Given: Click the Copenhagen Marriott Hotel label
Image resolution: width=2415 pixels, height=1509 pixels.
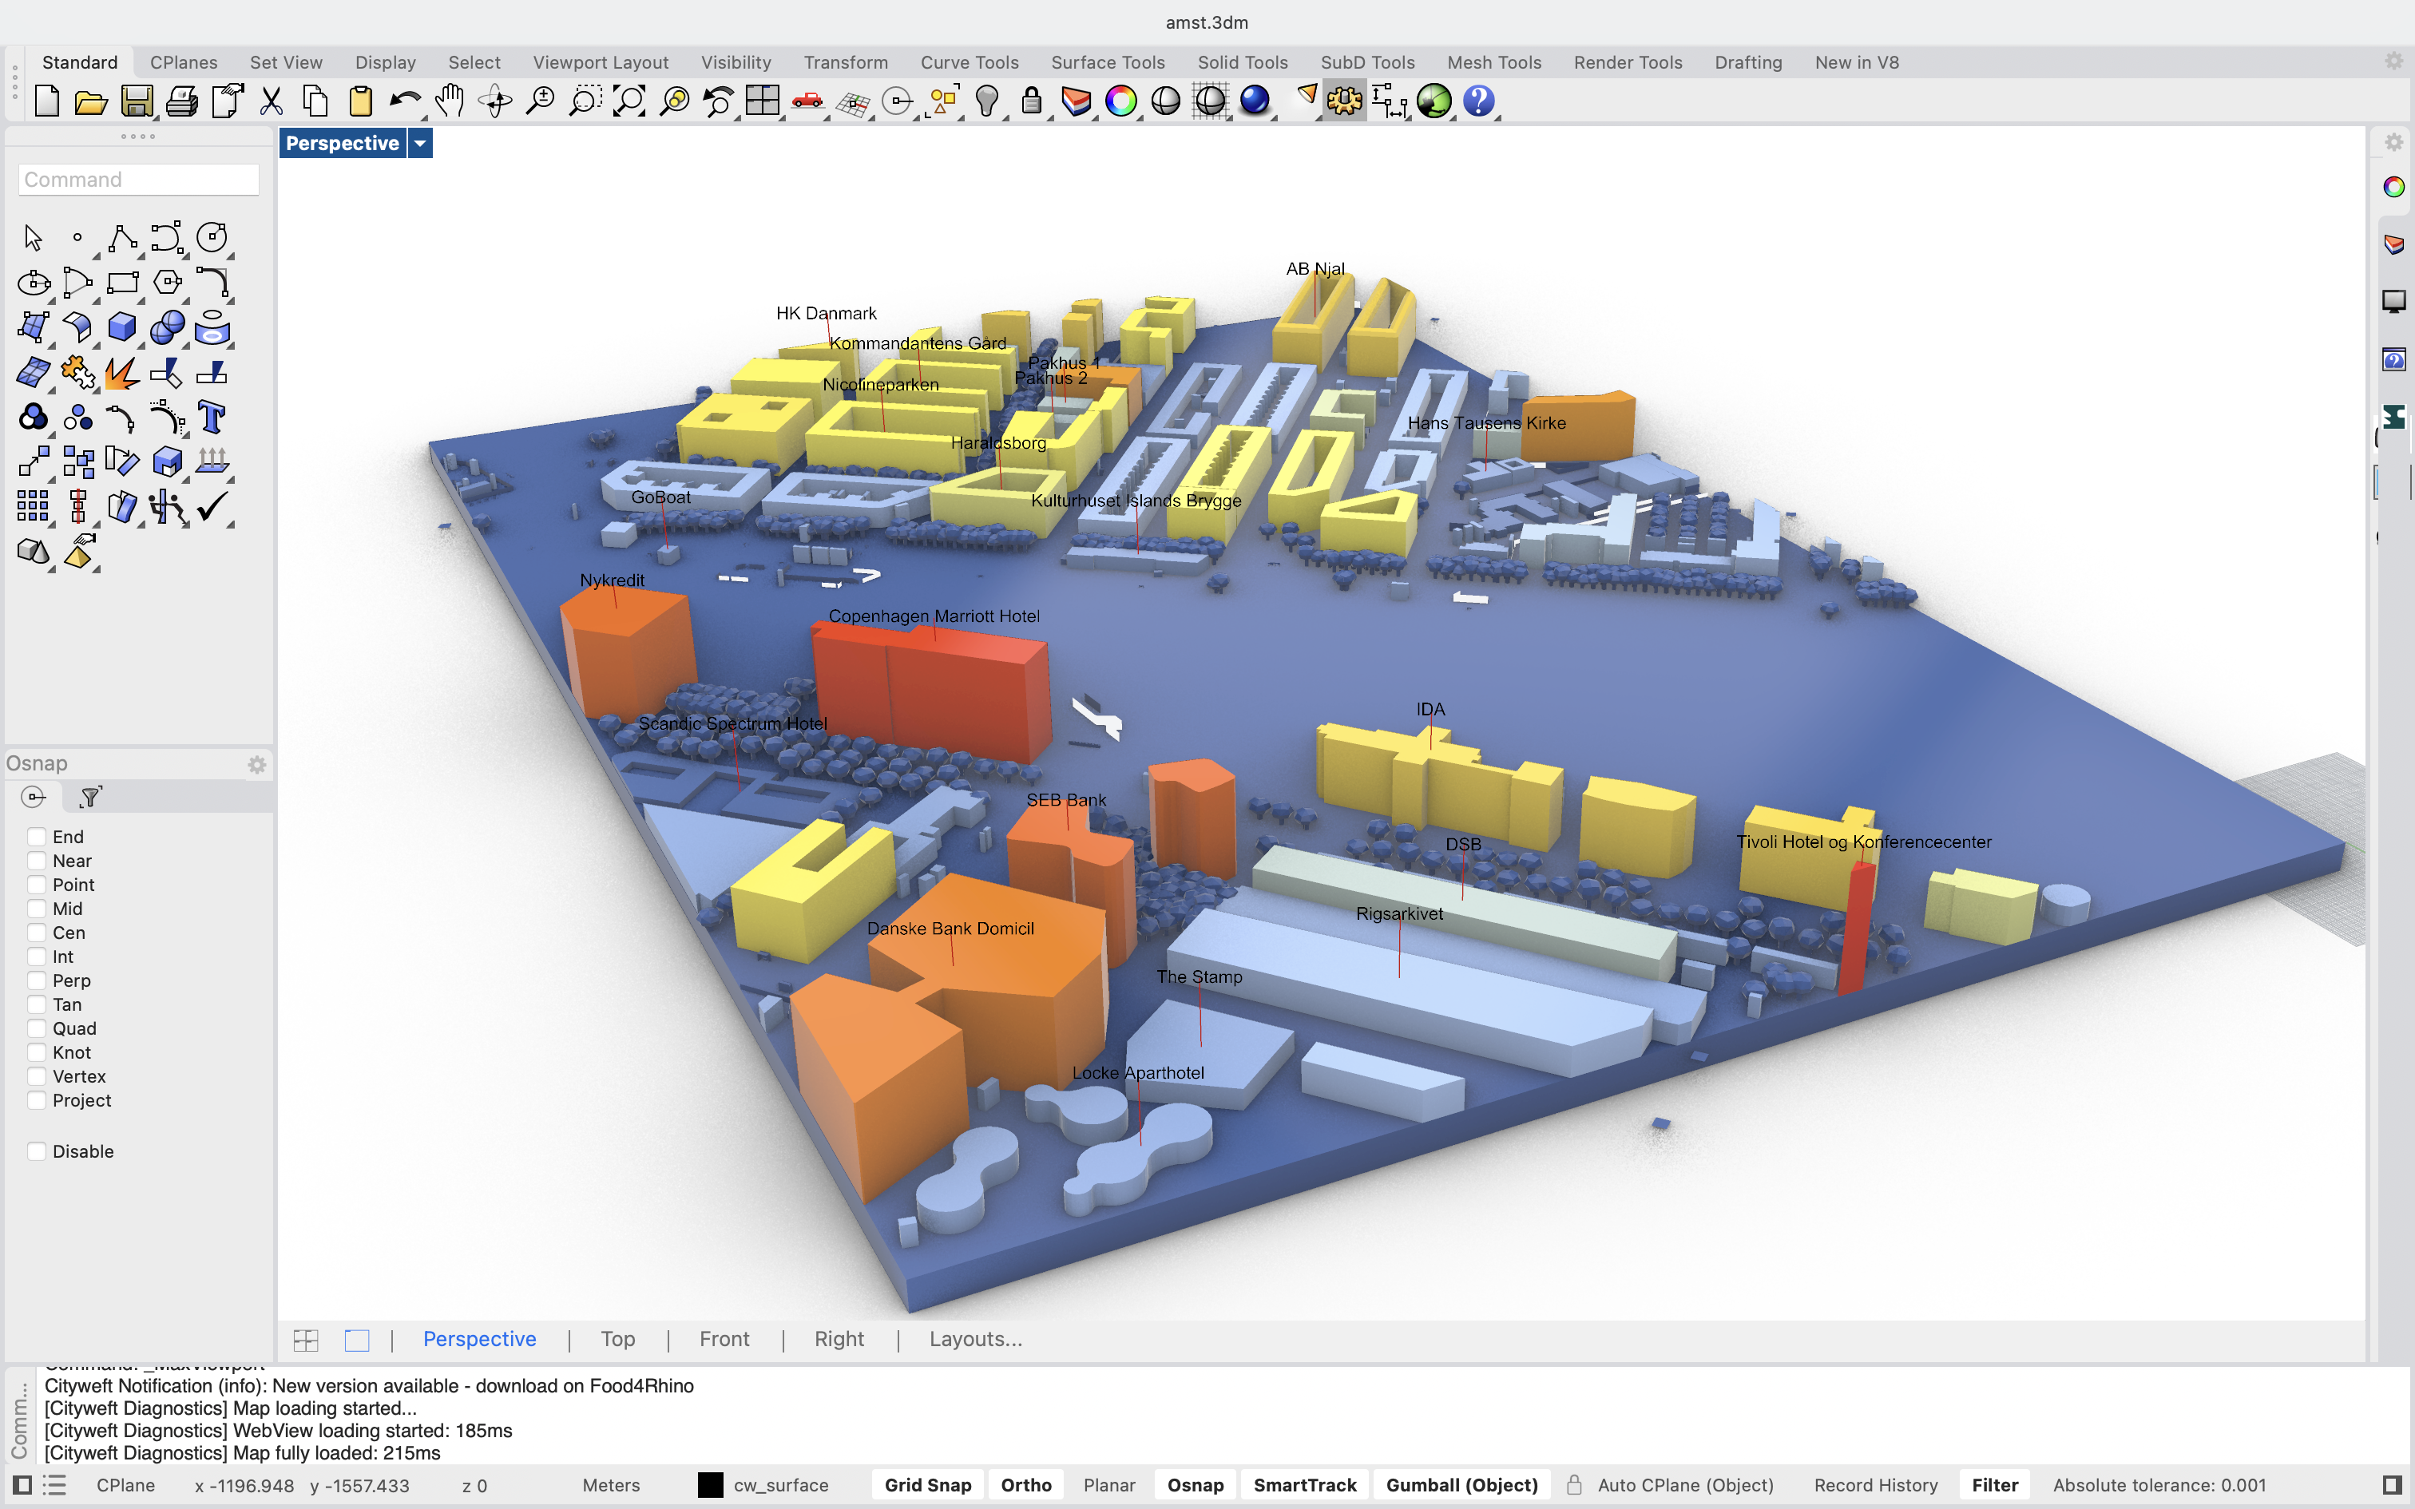Looking at the screenshot, I should coord(933,616).
